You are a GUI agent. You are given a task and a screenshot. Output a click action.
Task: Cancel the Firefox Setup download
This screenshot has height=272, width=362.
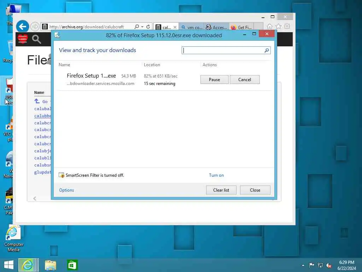(245, 80)
